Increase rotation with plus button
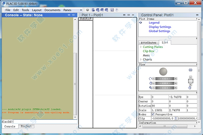 tap(176, 78)
